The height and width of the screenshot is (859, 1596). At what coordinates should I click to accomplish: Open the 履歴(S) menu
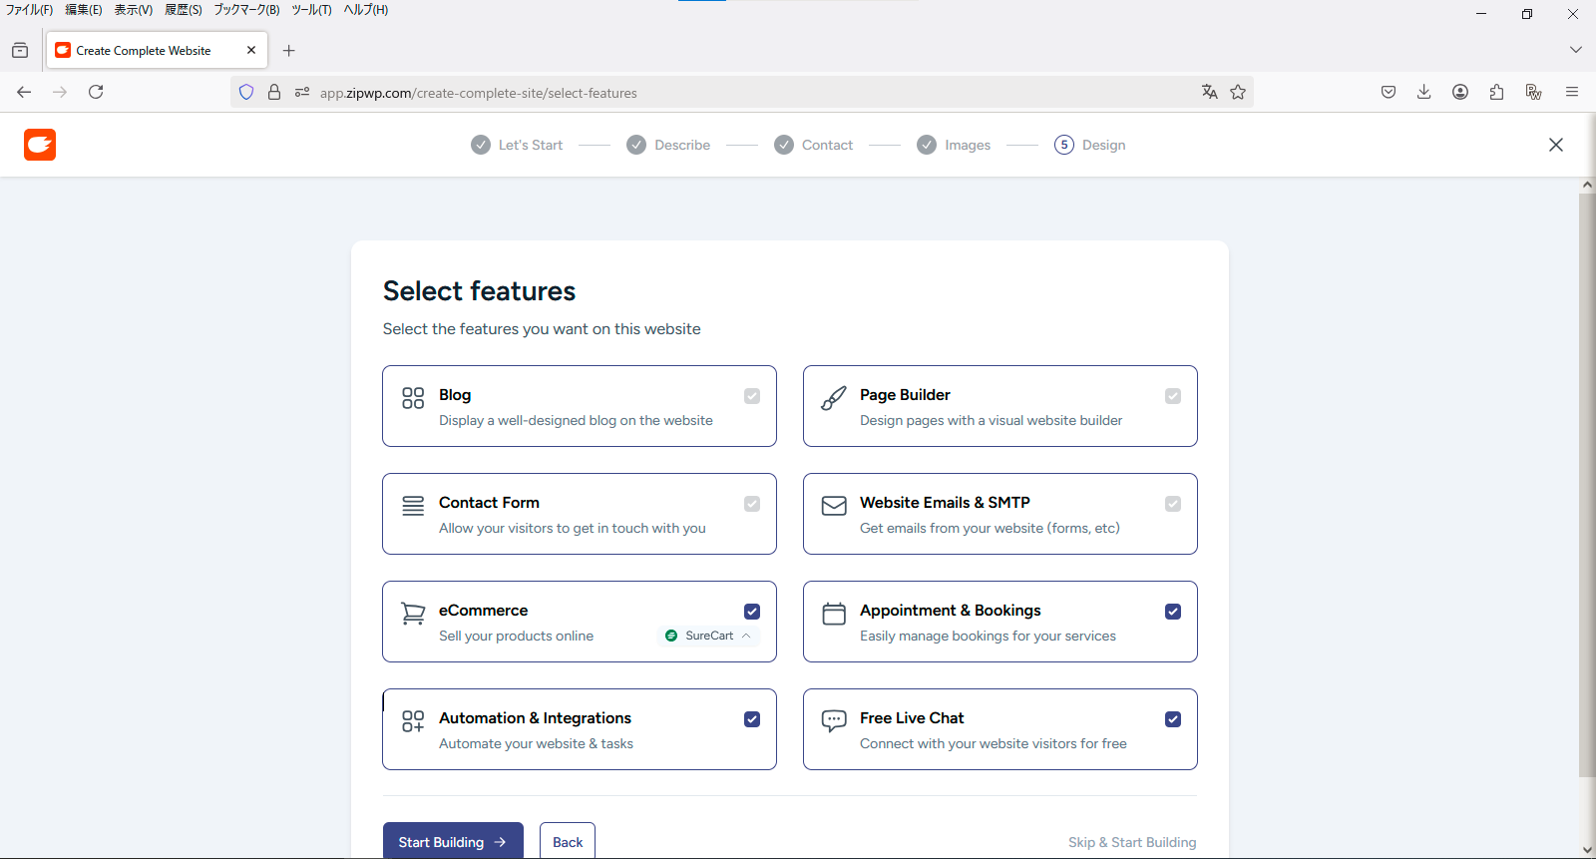point(184,10)
